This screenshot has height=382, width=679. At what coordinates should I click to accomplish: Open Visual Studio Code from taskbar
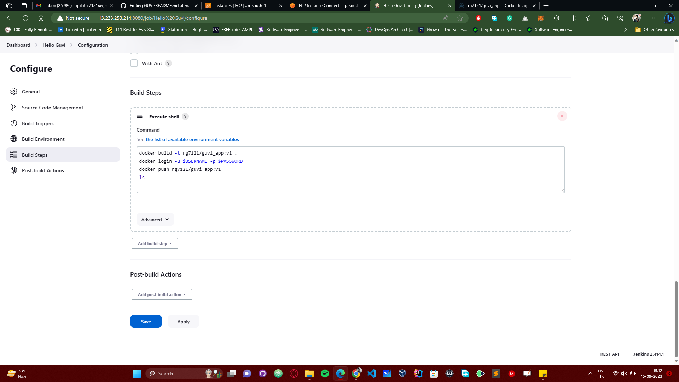(x=372, y=373)
